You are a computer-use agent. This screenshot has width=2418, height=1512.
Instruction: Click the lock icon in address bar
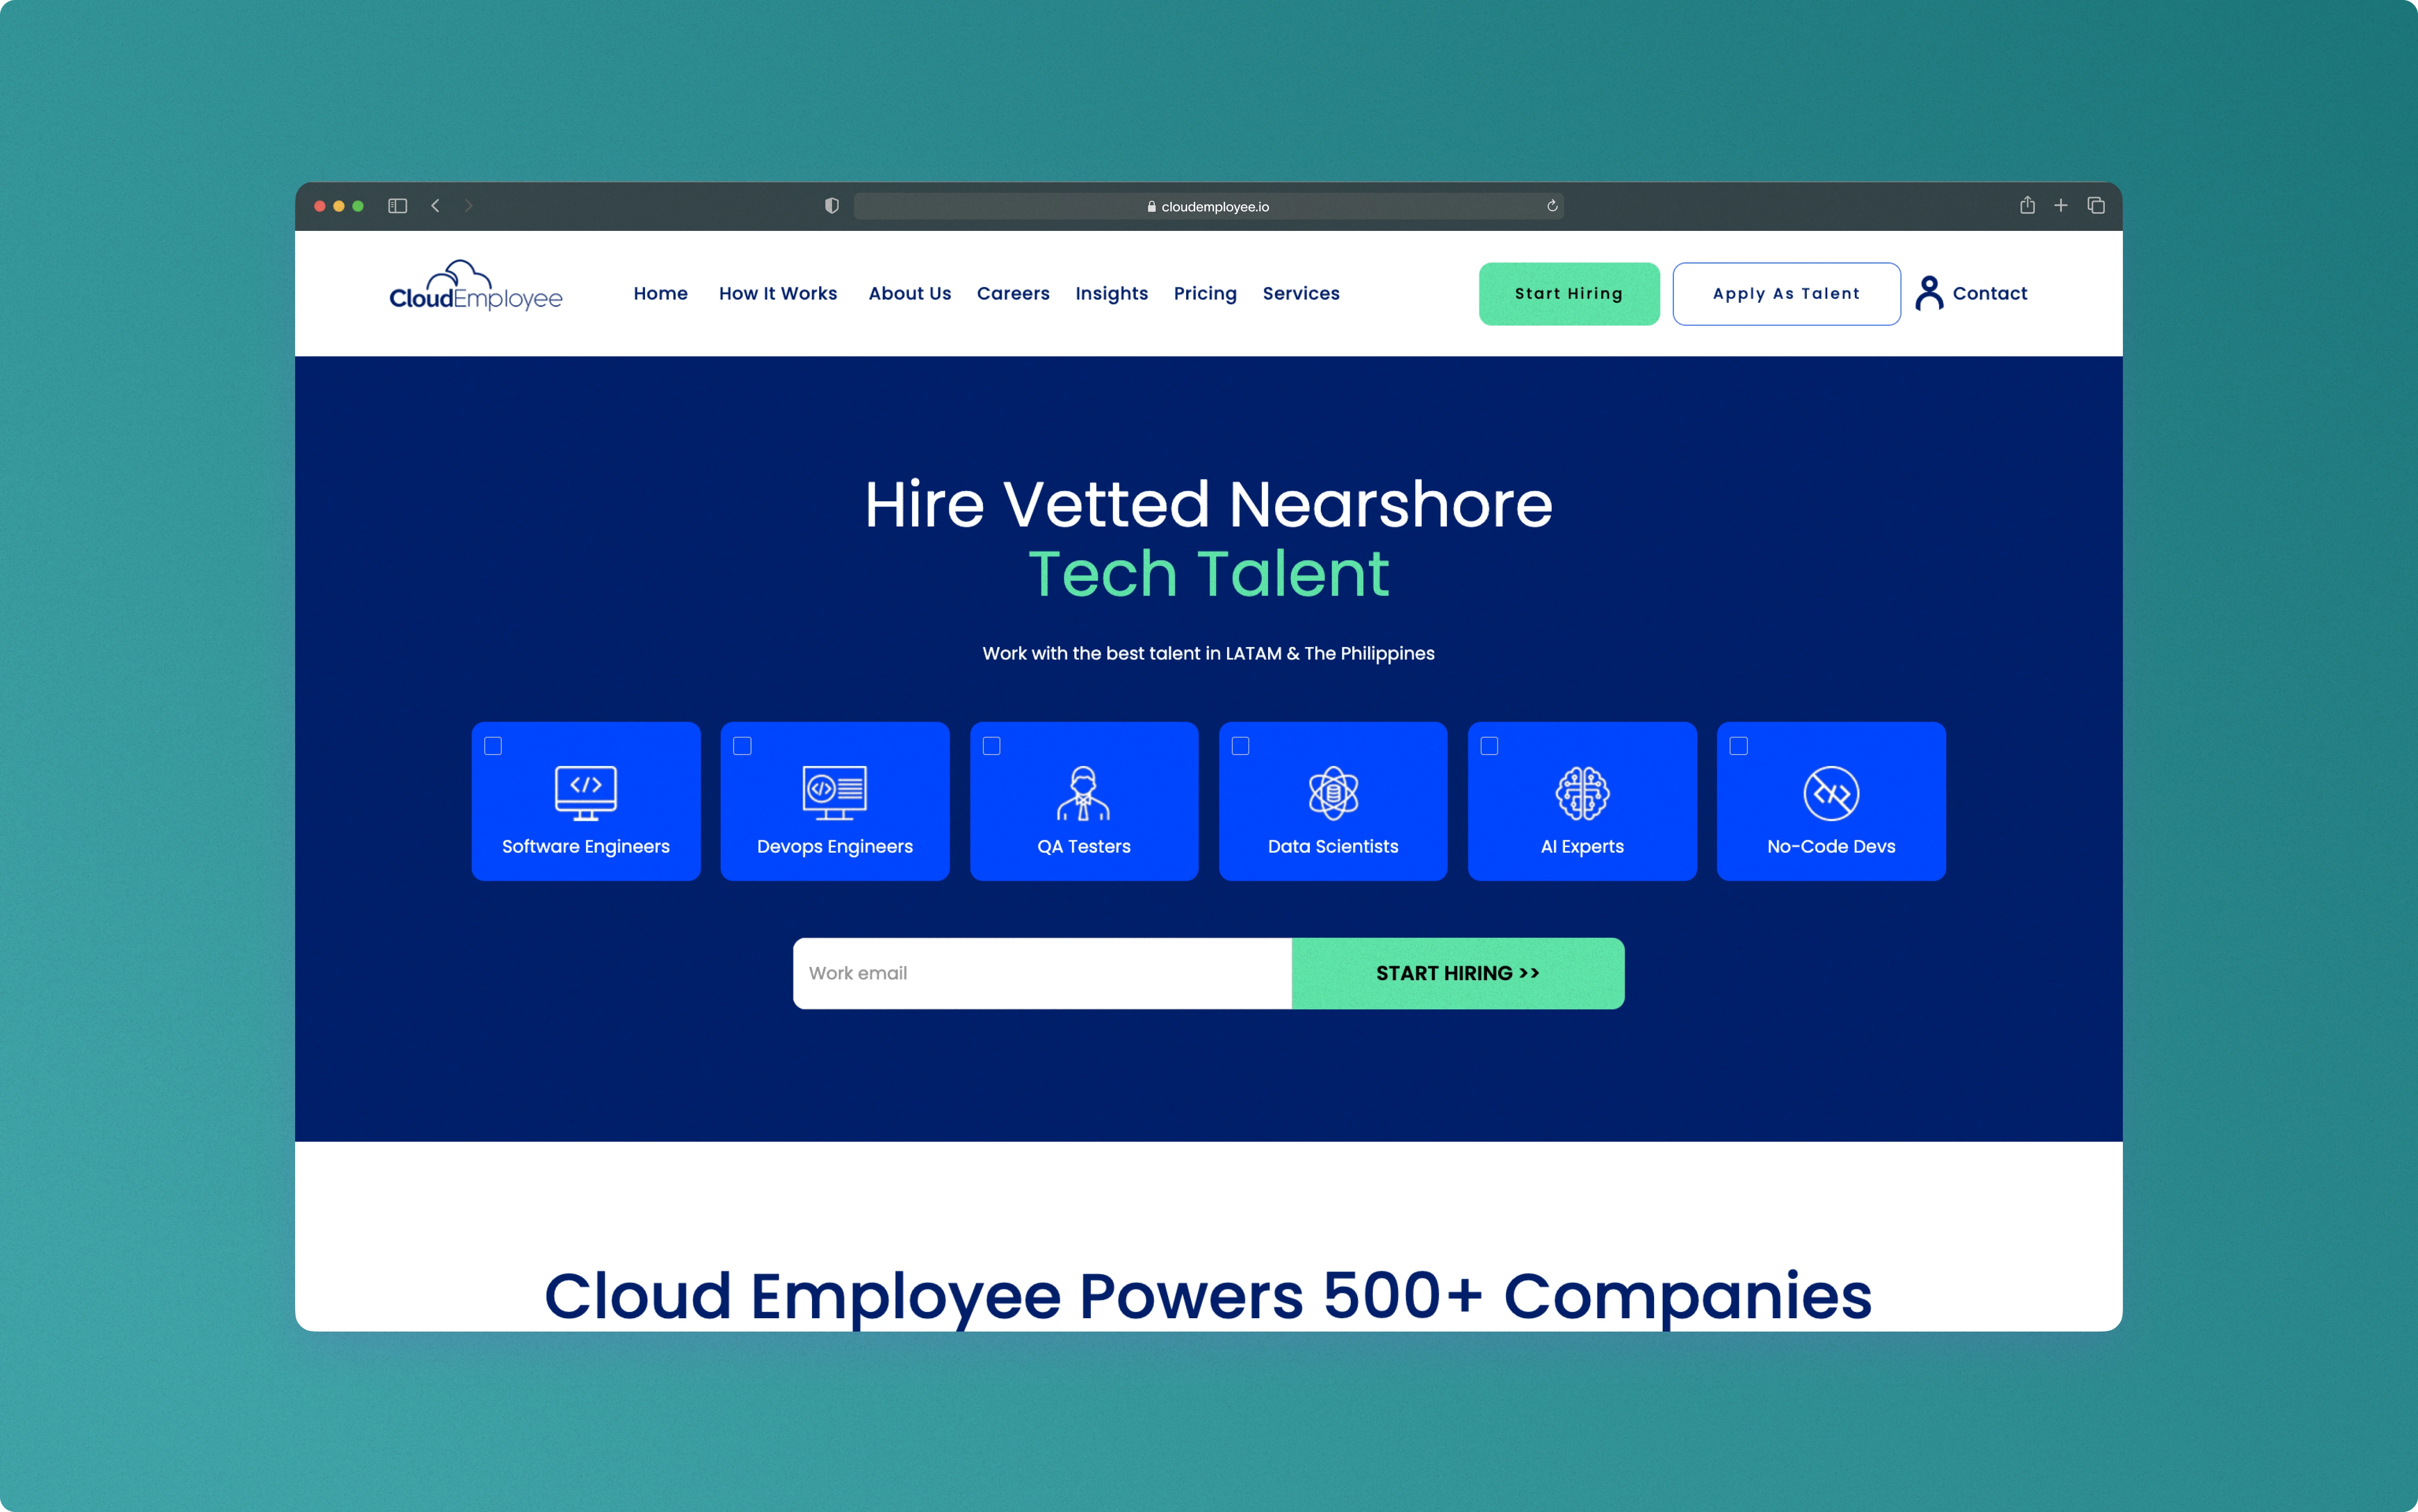[x=1151, y=207]
